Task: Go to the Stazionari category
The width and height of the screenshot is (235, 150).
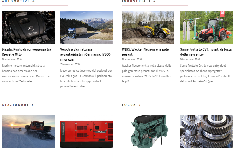Action: (x=15, y=105)
